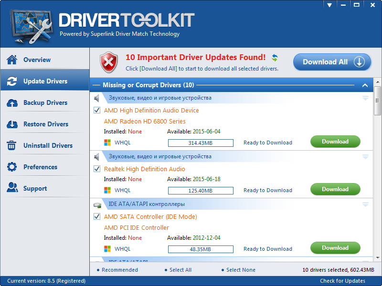Image resolution: width=382 pixels, height=286 pixels.
Task: Click the Driver Toolkit monitor logo
Action: click(x=31, y=26)
